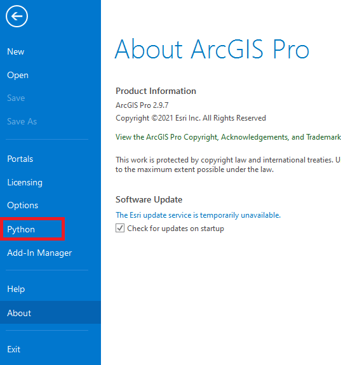Click the greyed-out Save entry
Screen dimensions: 341x365
coord(16,98)
